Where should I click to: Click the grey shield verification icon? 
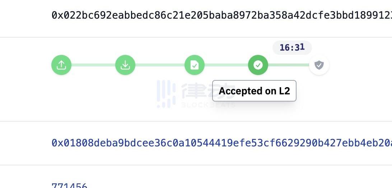319,65
